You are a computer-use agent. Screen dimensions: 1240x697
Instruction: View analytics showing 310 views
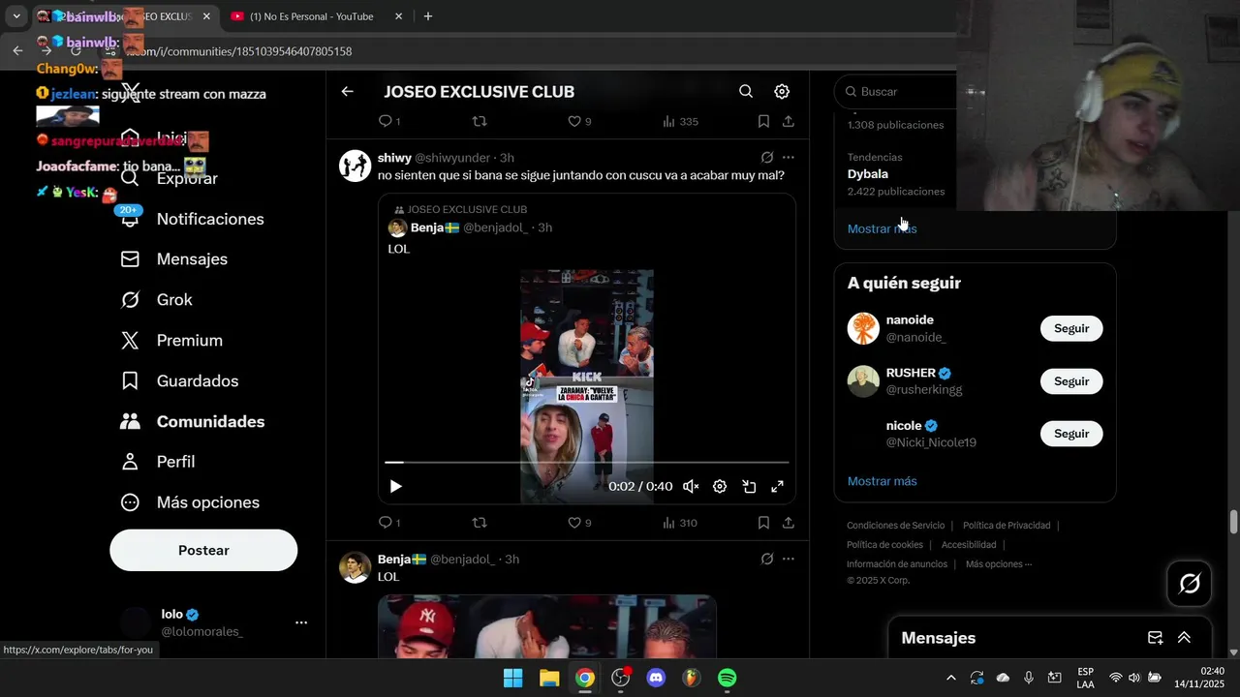680,523
